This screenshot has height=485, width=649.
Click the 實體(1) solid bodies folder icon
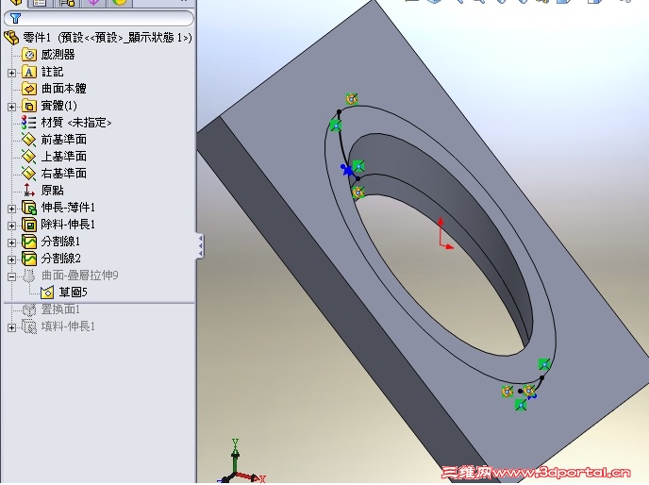click(x=29, y=106)
